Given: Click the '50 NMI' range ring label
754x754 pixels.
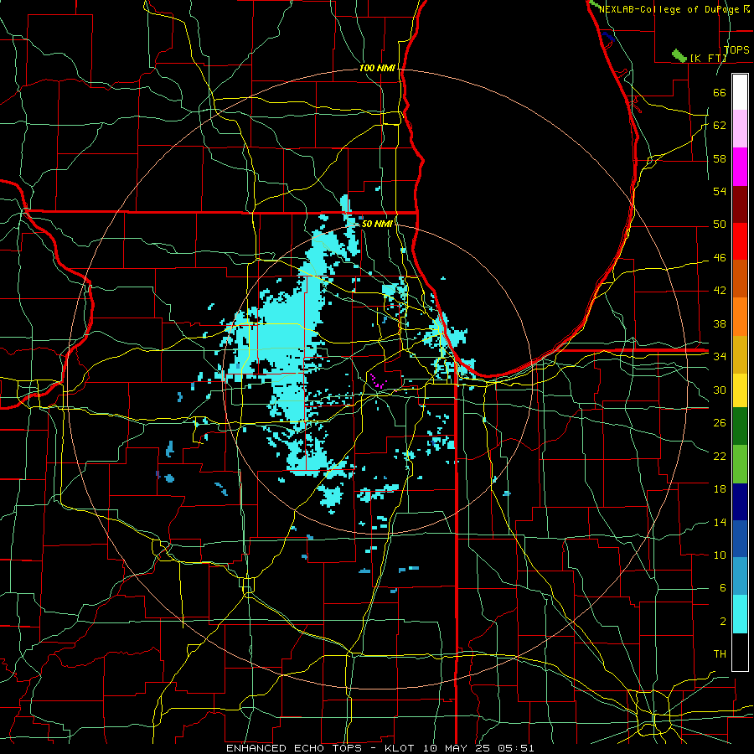Looking at the screenshot, I should (377, 224).
